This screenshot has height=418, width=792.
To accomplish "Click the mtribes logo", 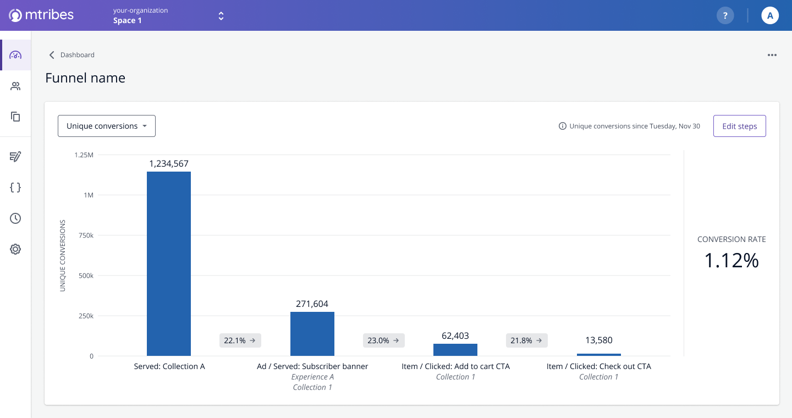I will pyautogui.click(x=41, y=15).
